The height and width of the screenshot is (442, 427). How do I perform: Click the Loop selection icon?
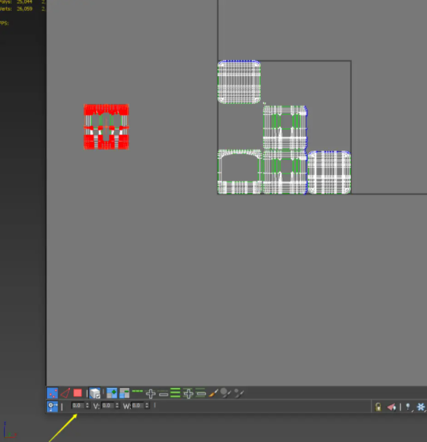pos(138,391)
